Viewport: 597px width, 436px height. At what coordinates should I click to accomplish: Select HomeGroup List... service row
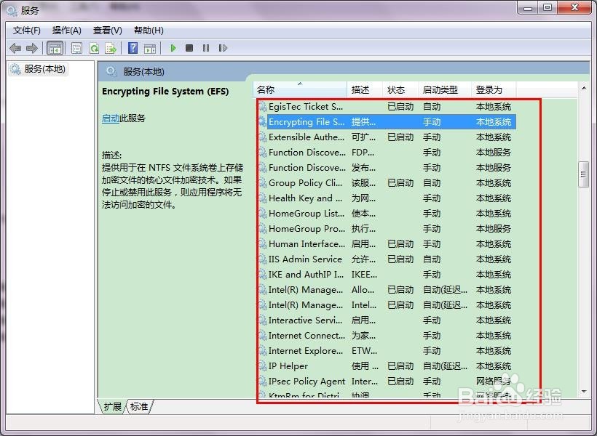tap(387, 214)
